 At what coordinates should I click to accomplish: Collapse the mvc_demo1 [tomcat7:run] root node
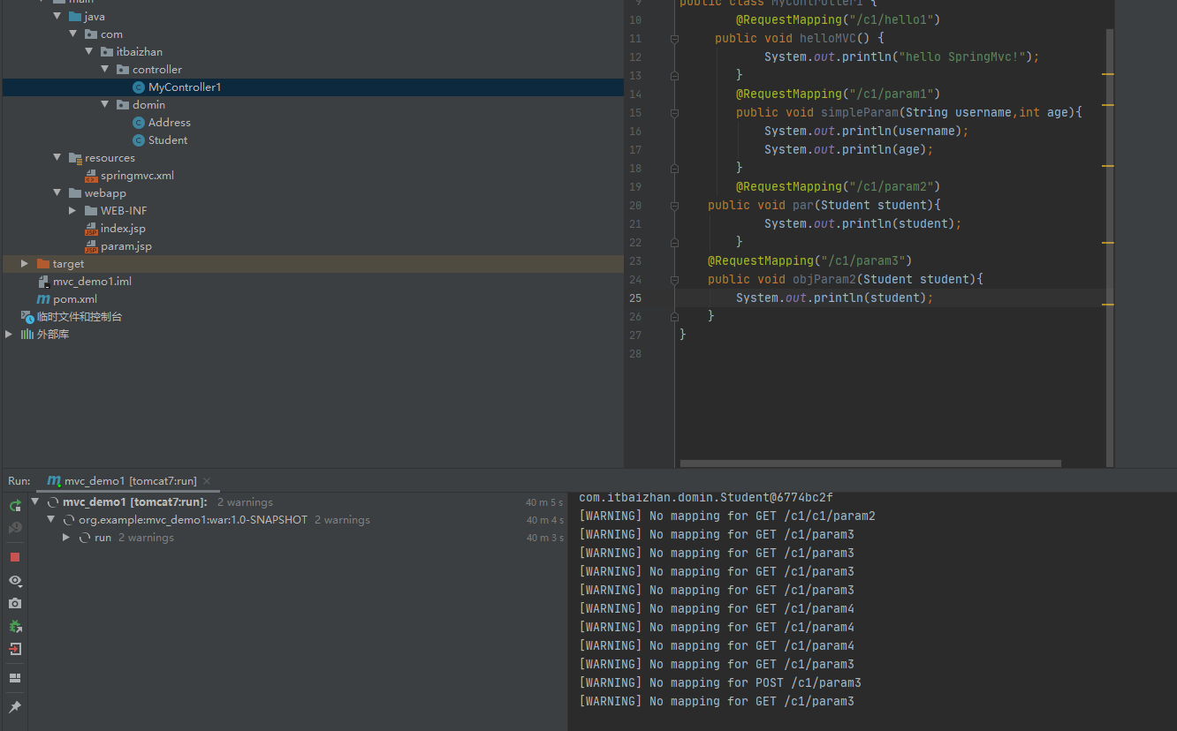coord(35,502)
